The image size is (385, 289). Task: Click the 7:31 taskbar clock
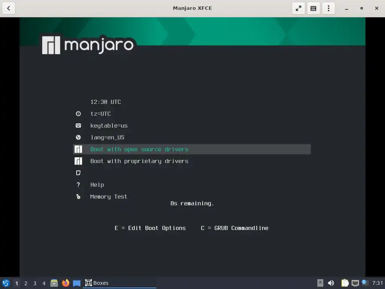377,283
